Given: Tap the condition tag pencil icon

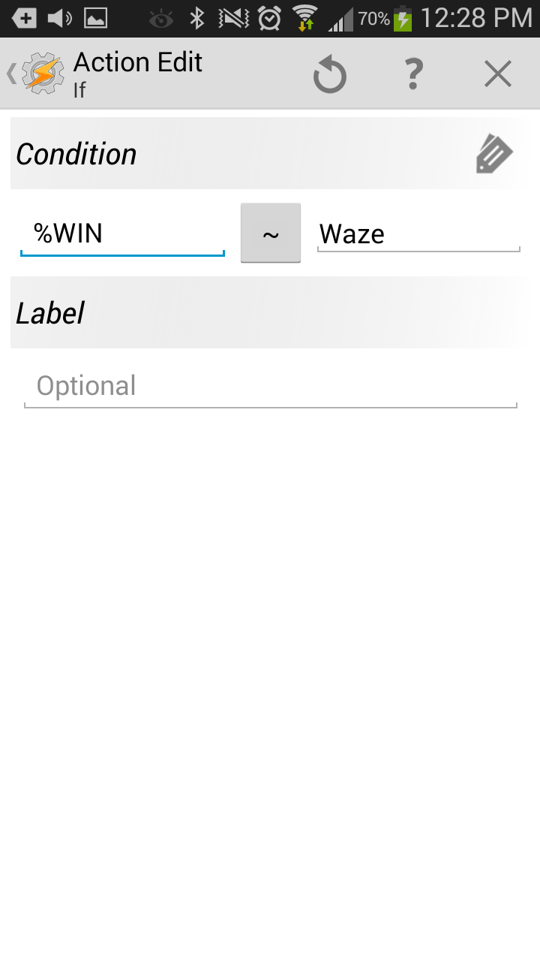Looking at the screenshot, I should pyautogui.click(x=494, y=154).
